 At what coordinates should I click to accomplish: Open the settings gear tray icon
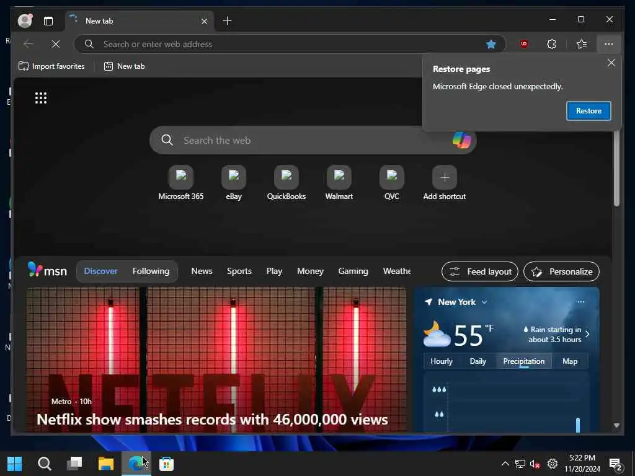[x=553, y=464]
